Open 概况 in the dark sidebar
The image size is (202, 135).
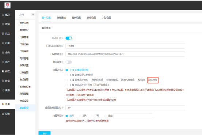click(6, 15)
